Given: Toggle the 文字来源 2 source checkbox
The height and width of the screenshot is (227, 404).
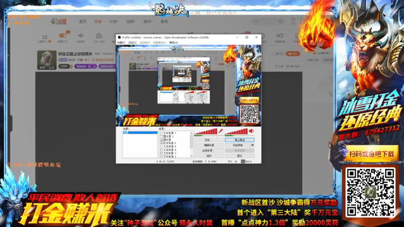Looking at the screenshot, I should click(161, 156).
